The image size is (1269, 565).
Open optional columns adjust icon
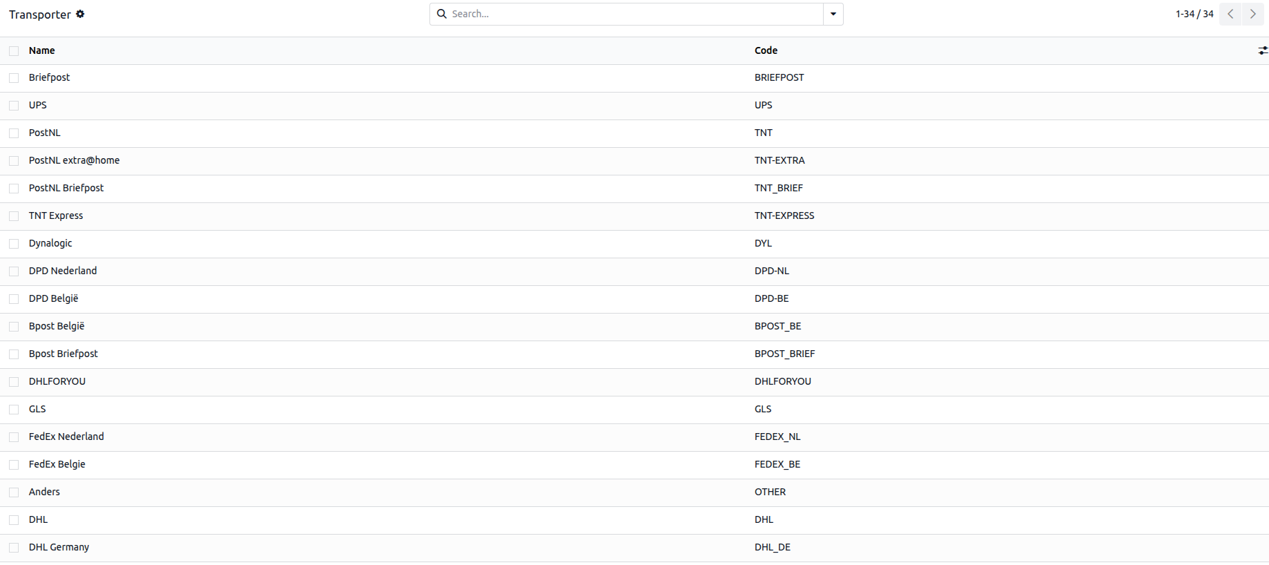(1263, 50)
